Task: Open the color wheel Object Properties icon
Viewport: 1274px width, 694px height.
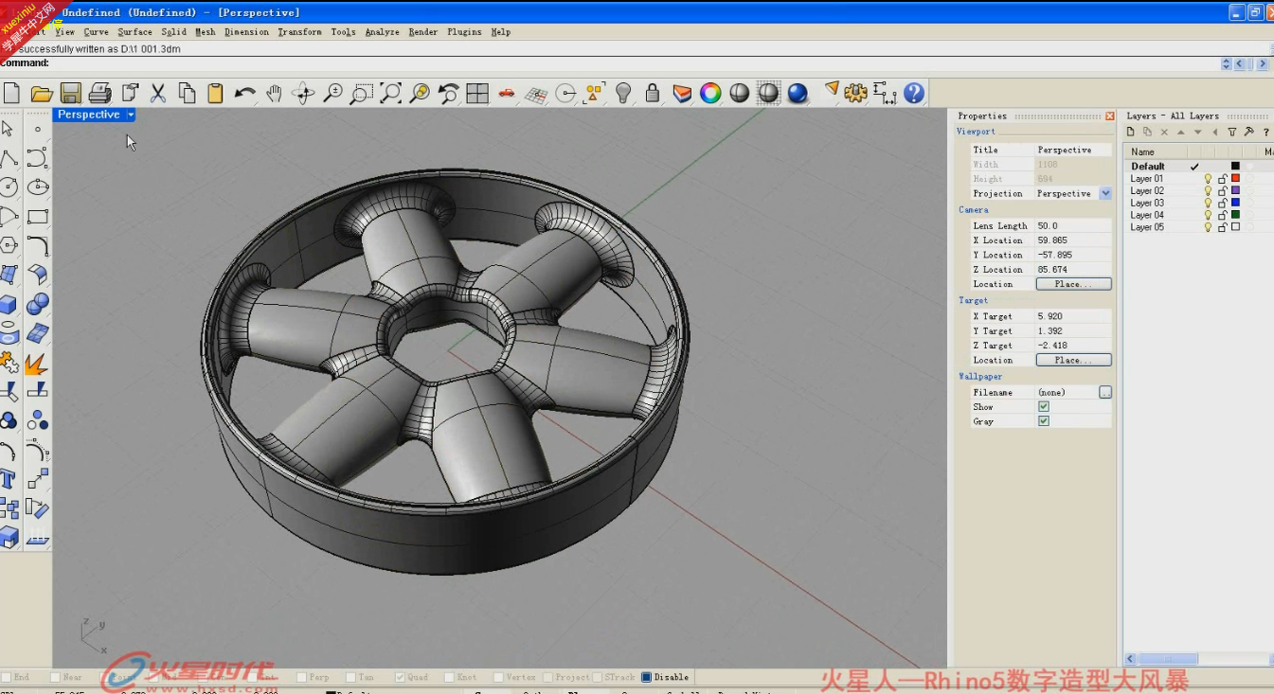Action: (710, 93)
